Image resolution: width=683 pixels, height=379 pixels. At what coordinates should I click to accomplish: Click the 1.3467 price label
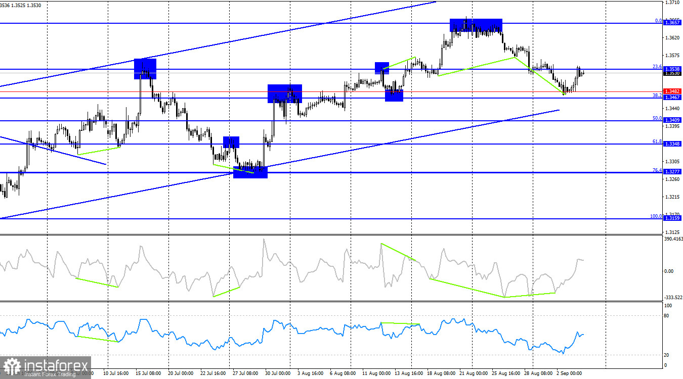tap(672, 97)
